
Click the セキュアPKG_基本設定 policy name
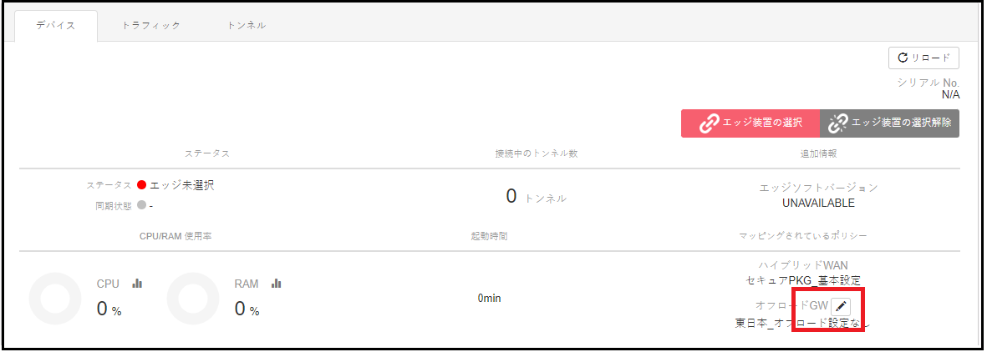tap(803, 280)
